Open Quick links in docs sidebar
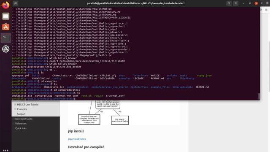The image size is (270, 152). [21, 128]
